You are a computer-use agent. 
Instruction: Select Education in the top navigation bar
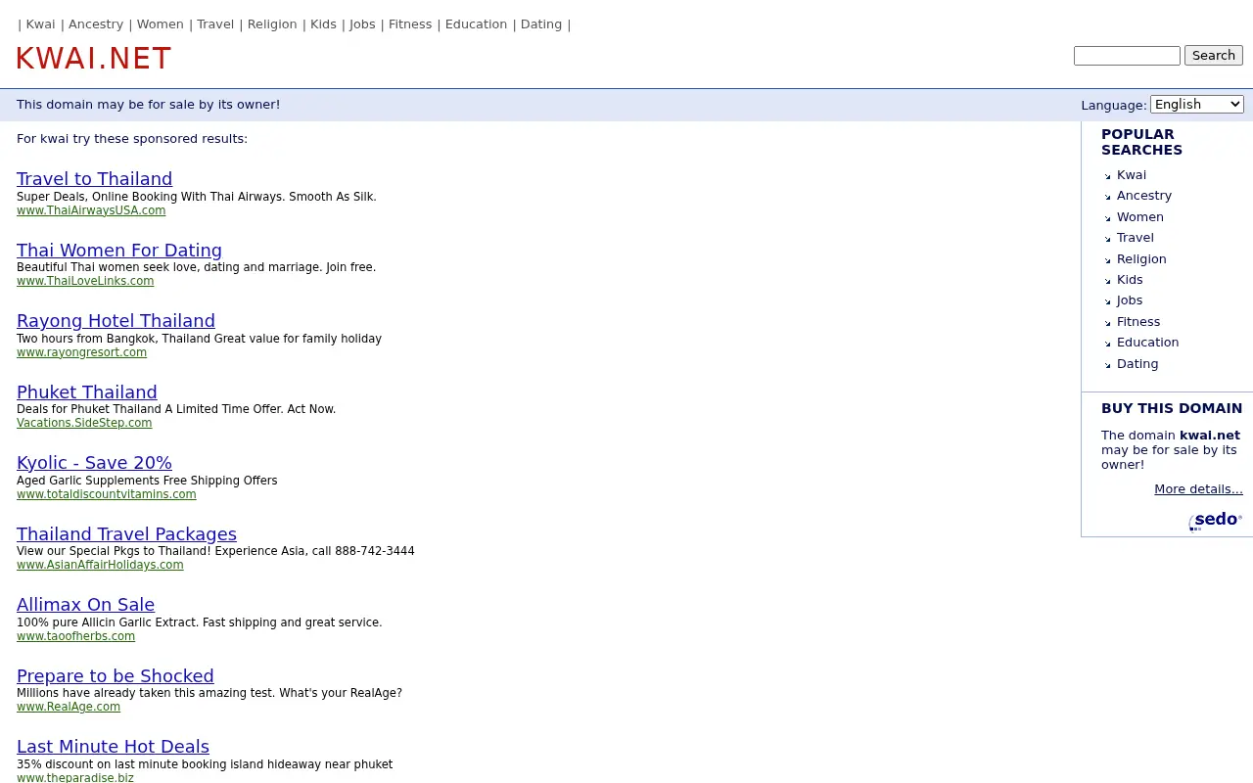pos(476,24)
